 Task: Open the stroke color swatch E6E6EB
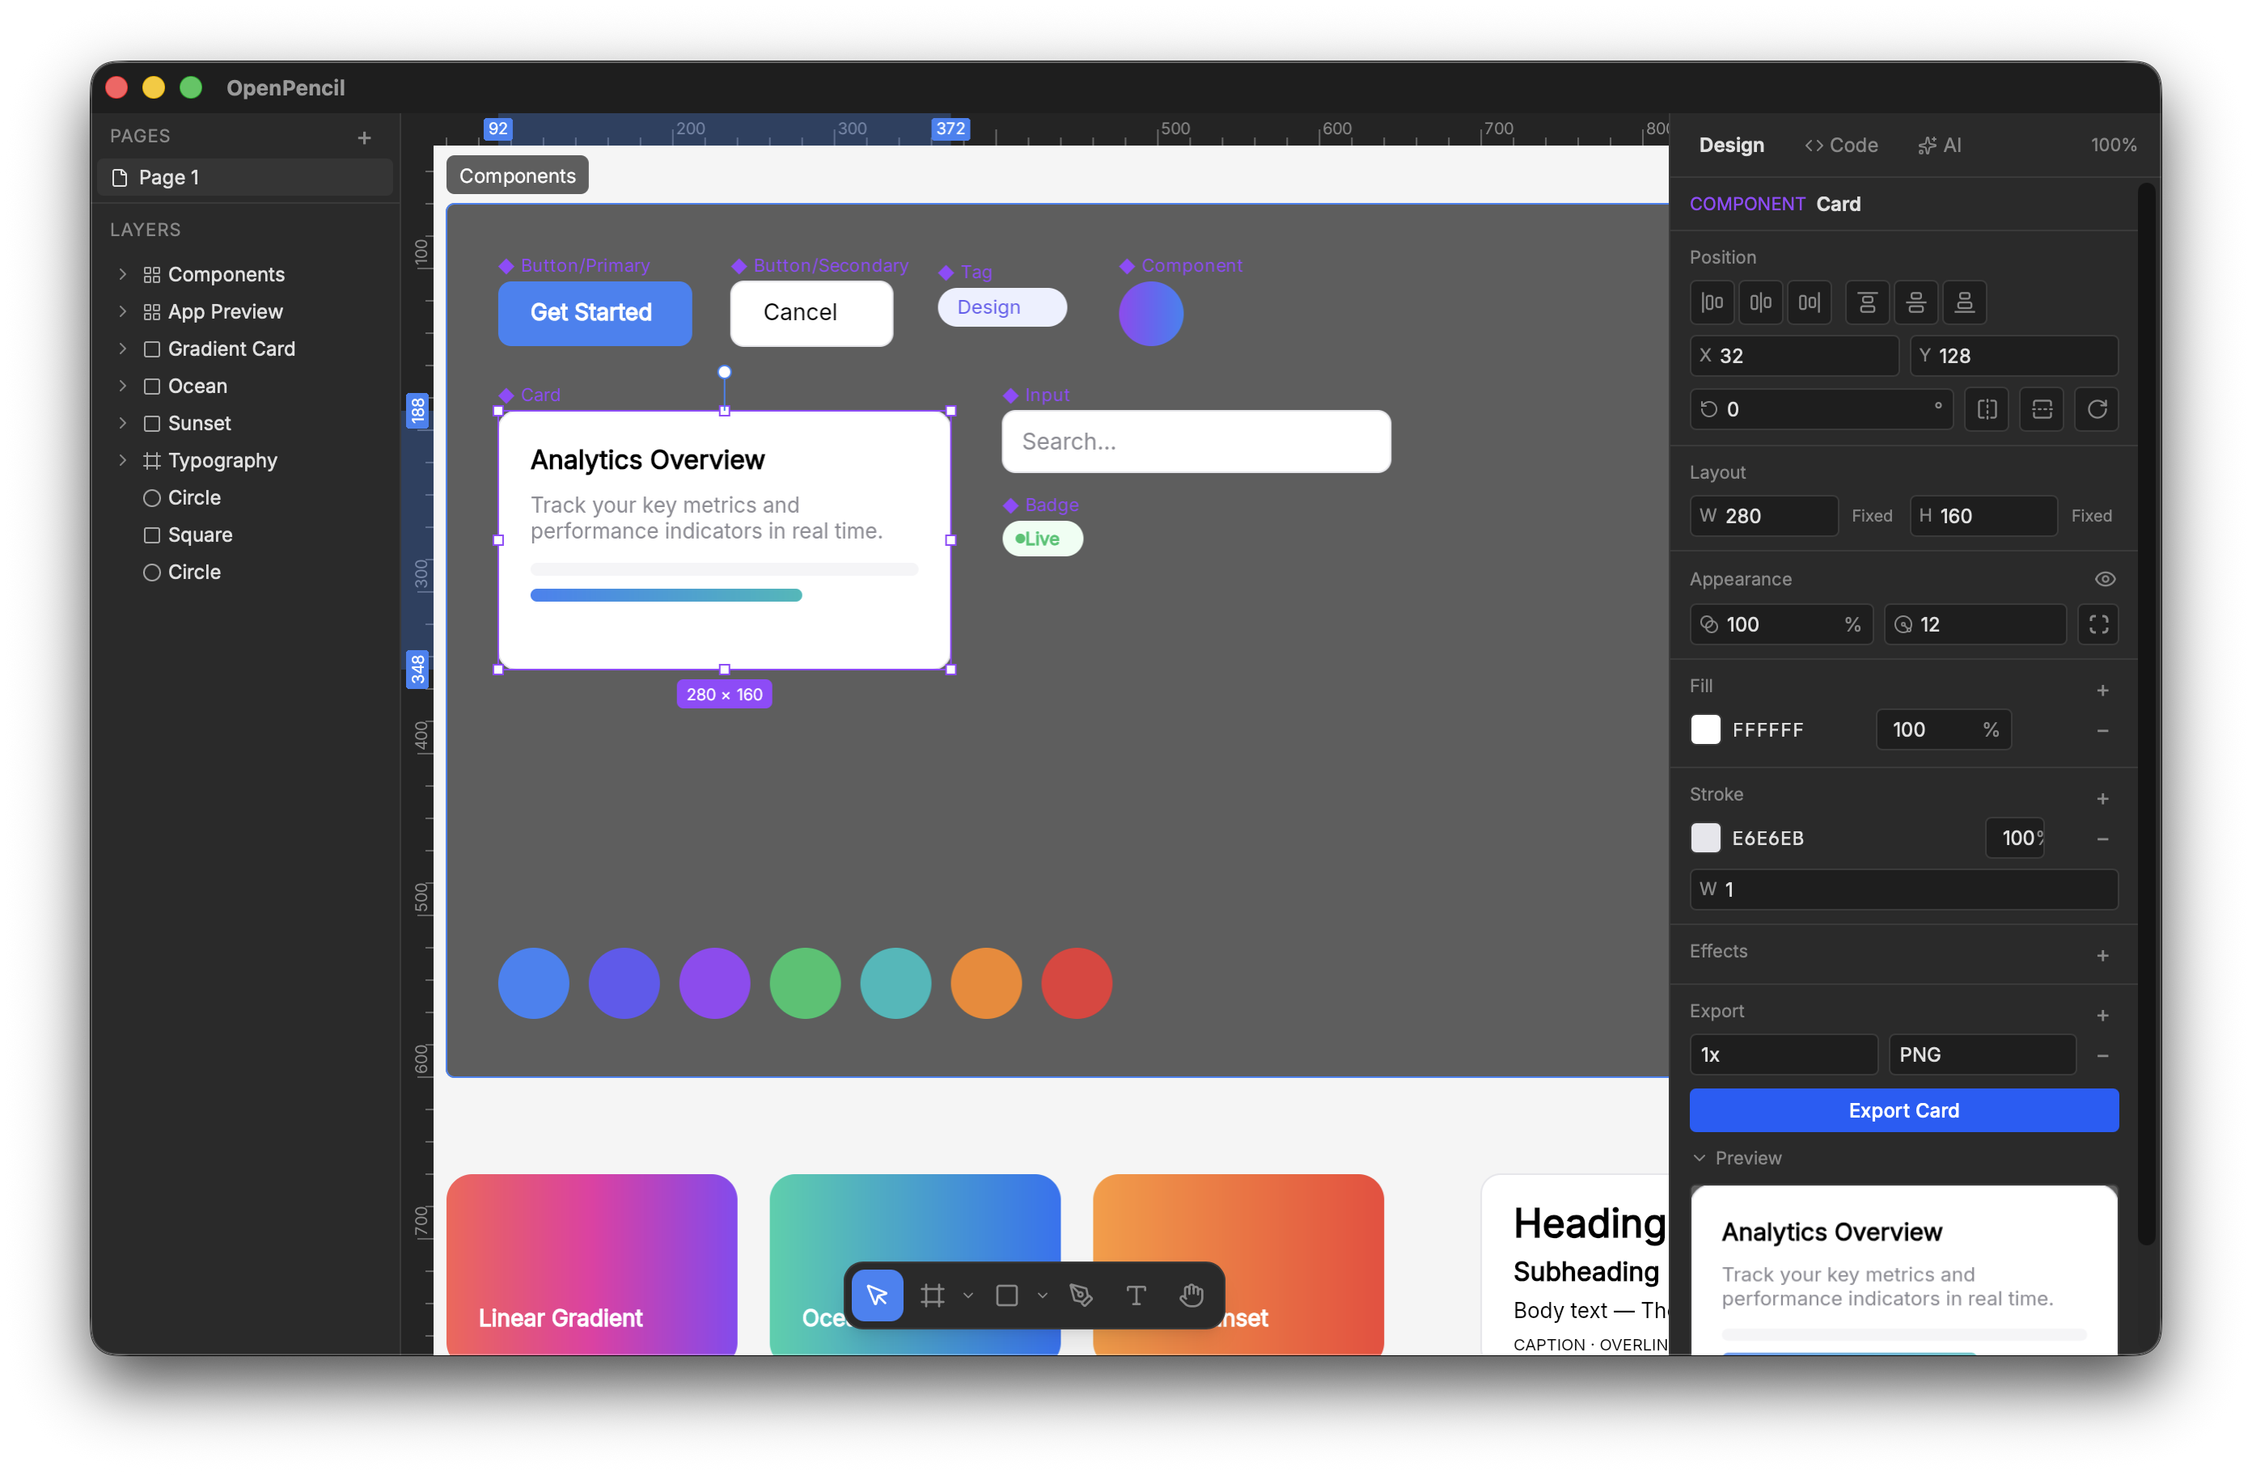pos(1705,839)
